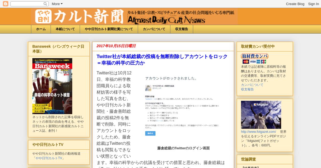Click the Bansweek sidebar widget heading
This screenshot has width=321, height=168.
(58, 49)
